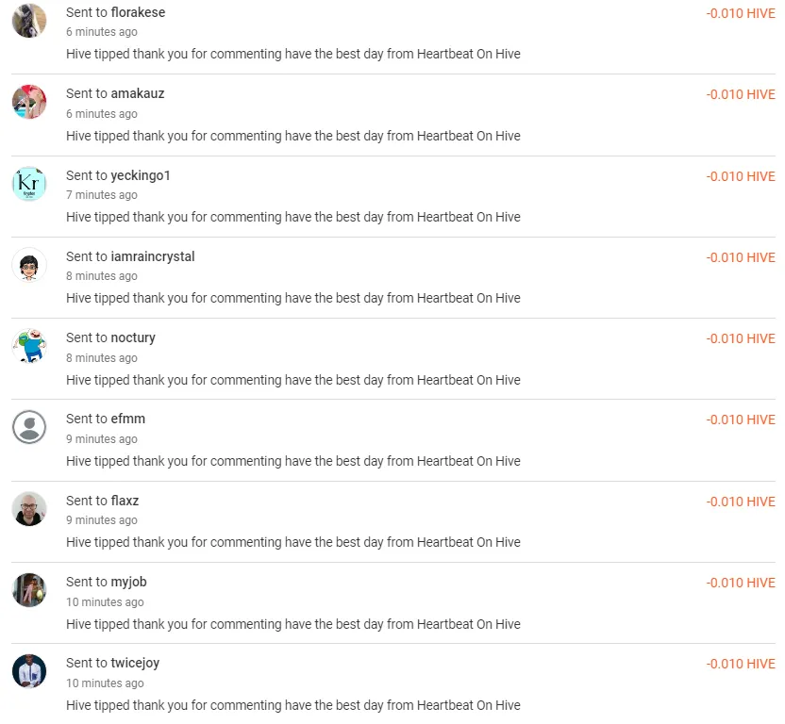Click myjob's avatar thumbnail
The height and width of the screenshot is (724, 785).
[29, 590]
